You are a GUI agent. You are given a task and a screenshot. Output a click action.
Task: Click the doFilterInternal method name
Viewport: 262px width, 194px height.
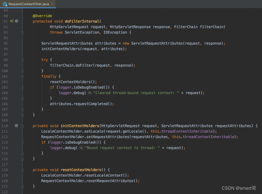click(x=82, y=21)
